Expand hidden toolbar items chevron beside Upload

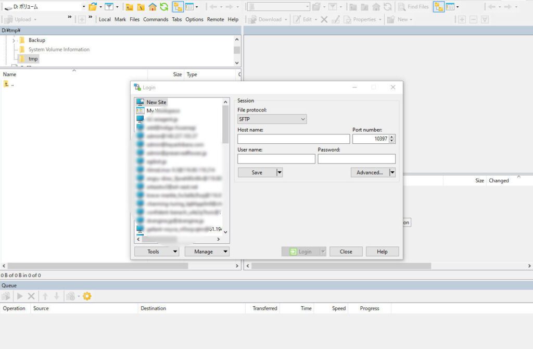(70, 17)
